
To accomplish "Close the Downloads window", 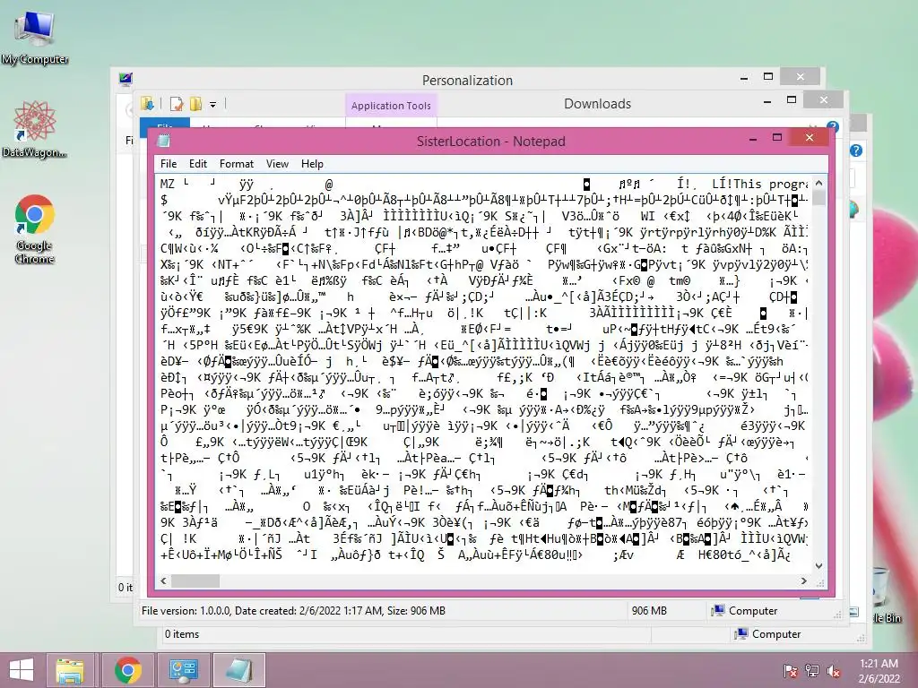I will tap(824, 100).
